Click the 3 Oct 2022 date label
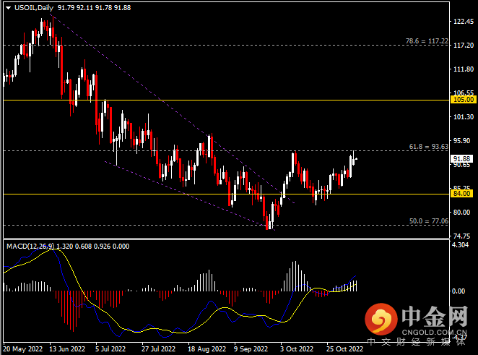478x355 pixels. click(297, 348)
